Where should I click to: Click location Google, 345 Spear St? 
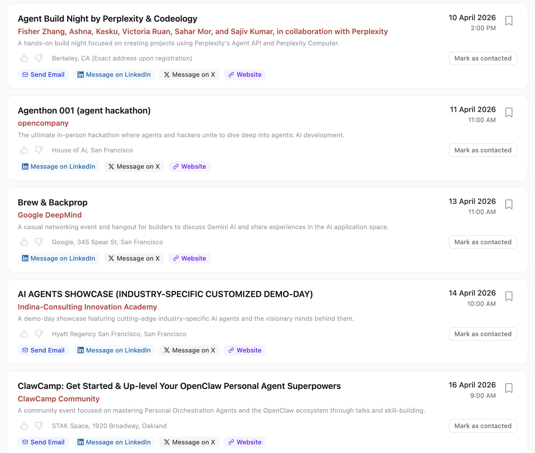pyautogui.click(x=107, y=242)
